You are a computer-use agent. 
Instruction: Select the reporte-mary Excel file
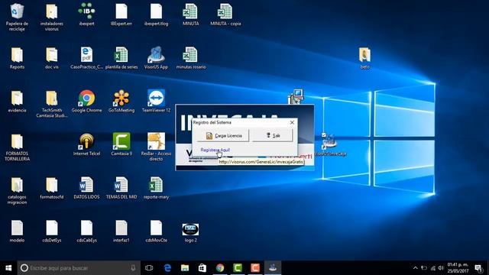(156, 185)
